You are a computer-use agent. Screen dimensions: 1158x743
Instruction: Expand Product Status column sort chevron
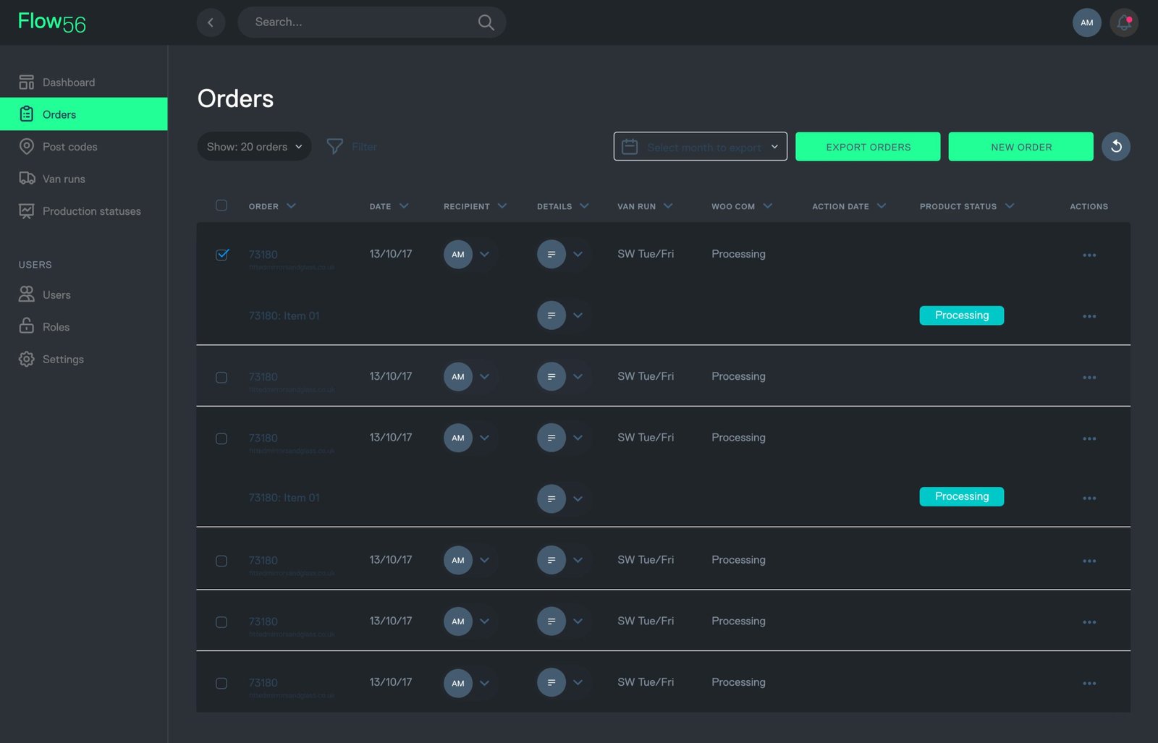(x=1010, y=206)
